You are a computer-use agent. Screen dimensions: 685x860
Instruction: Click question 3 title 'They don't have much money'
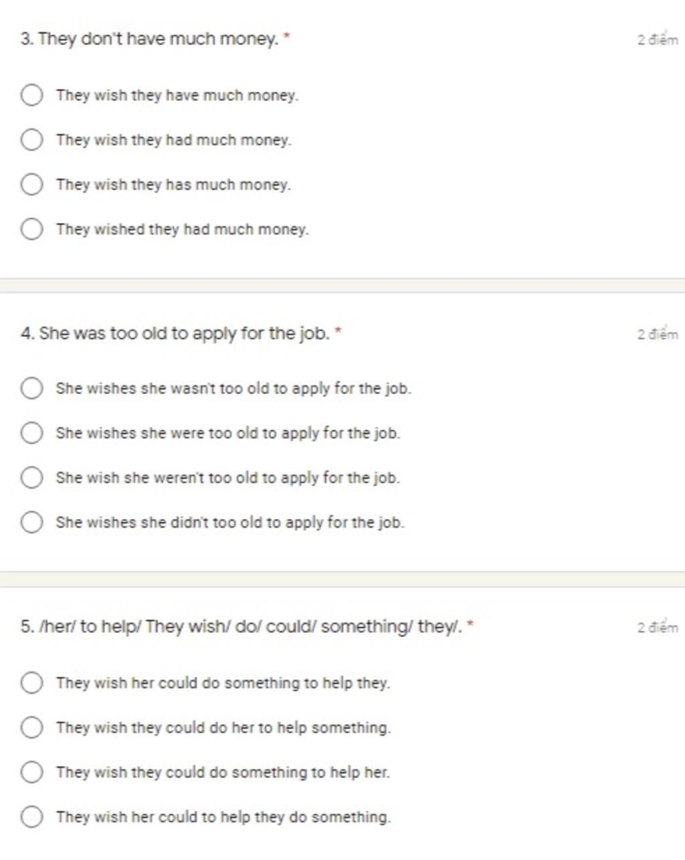click(x=155, y=39)
